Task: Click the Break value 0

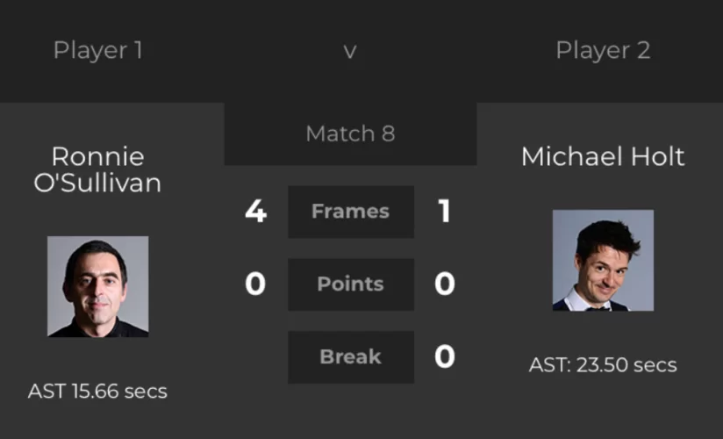Action: [445, 356]
